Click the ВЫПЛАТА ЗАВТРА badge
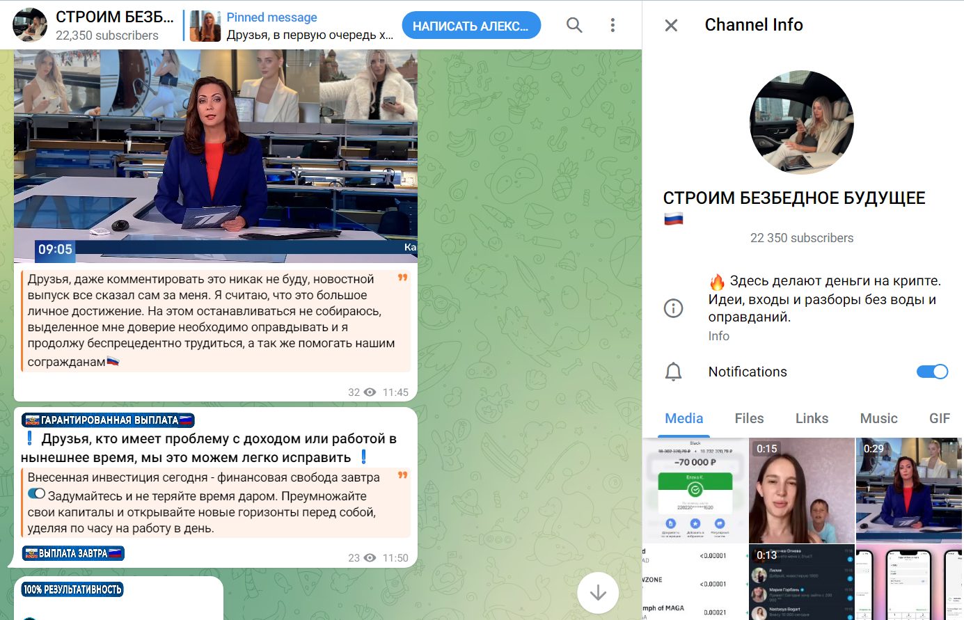The height and width of the screenshot is (620, 964). click(x=73, y=553)
